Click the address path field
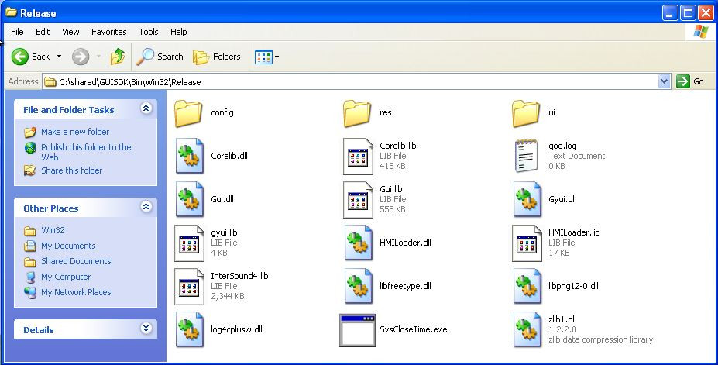The width and height of the screenshot is (718, 365). (x=350, y=82)
